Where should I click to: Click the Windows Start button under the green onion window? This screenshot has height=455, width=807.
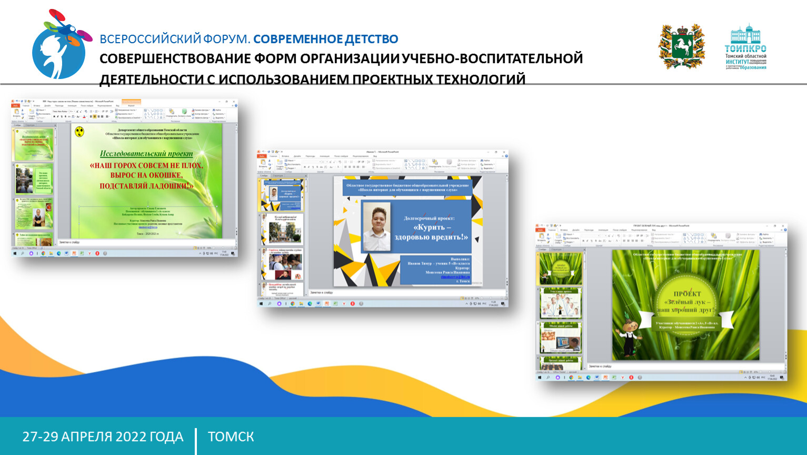pos(540,378)
